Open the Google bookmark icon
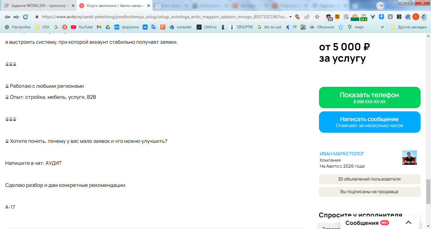The height and width of the screenshot is (229, 431). tap(56, 27)
